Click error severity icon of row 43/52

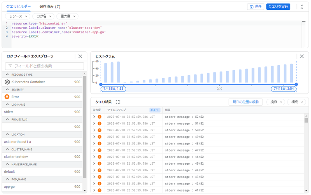pyautogui.click(x=100, y=177)
